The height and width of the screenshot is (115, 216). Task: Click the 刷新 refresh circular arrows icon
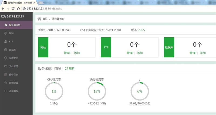[x=66, y=68]
